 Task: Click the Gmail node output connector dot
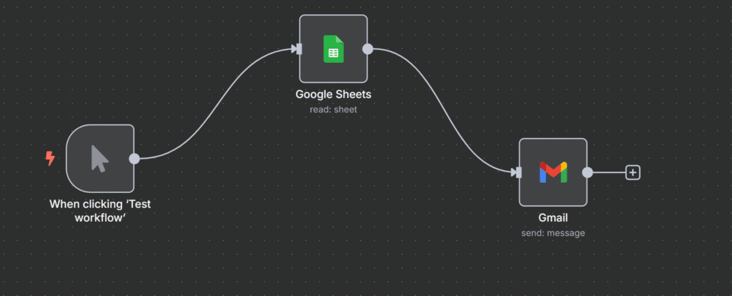point(588,173)
